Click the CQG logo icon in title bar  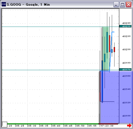tap(4, 4)
